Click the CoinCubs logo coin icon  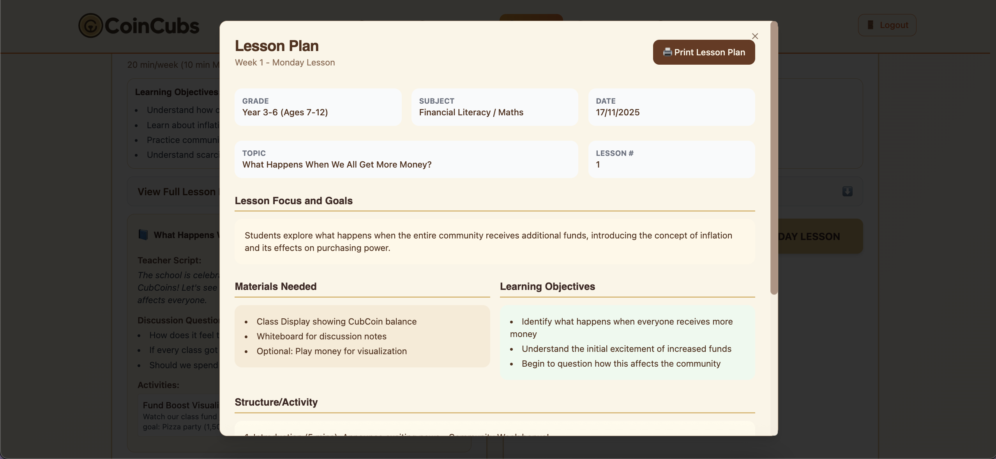coord(90,26)
